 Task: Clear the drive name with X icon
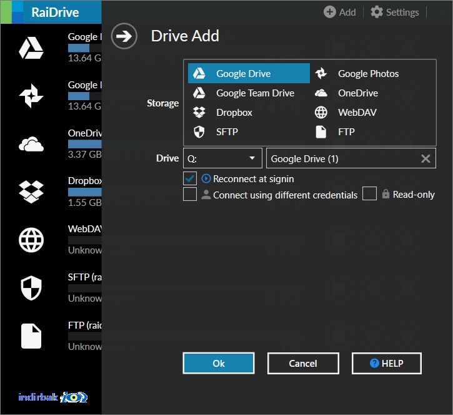click(426, 158)
